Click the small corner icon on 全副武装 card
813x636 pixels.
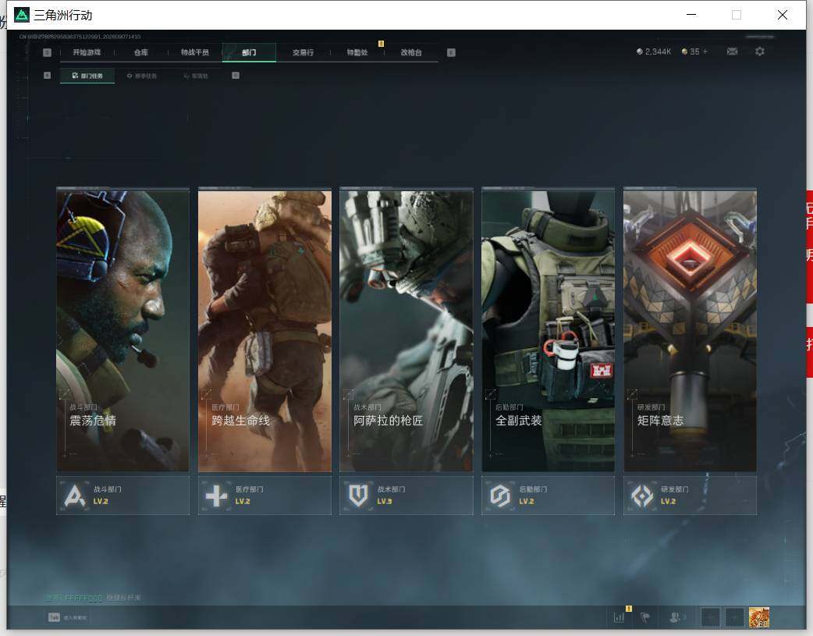490,394
